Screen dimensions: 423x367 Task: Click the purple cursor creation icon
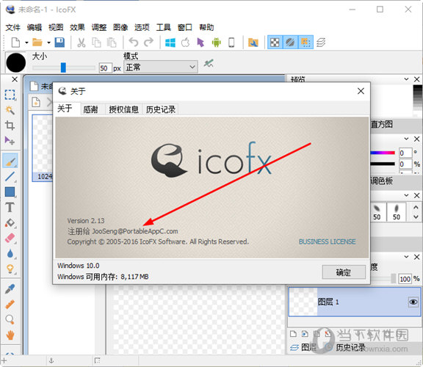(200, 43)
